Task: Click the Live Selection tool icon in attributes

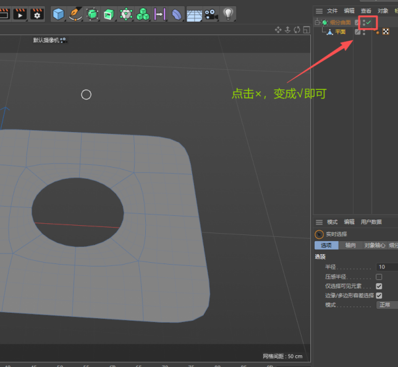Action: pyautogui.click(x=319, y=234)
